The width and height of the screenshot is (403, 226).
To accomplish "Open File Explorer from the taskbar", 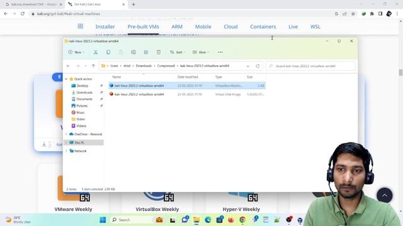I will [196, 220].
